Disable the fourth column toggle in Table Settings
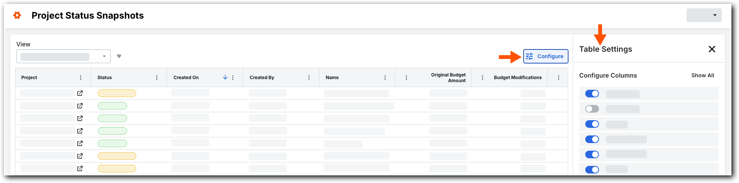739x183 pixels. [x=592, y=139]
